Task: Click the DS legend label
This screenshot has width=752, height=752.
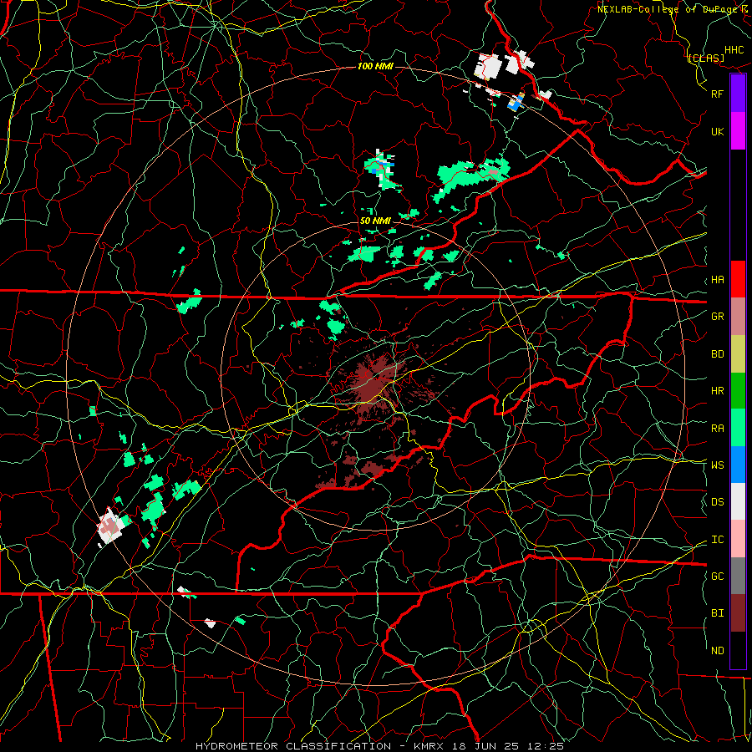Action: pos(718,502)
